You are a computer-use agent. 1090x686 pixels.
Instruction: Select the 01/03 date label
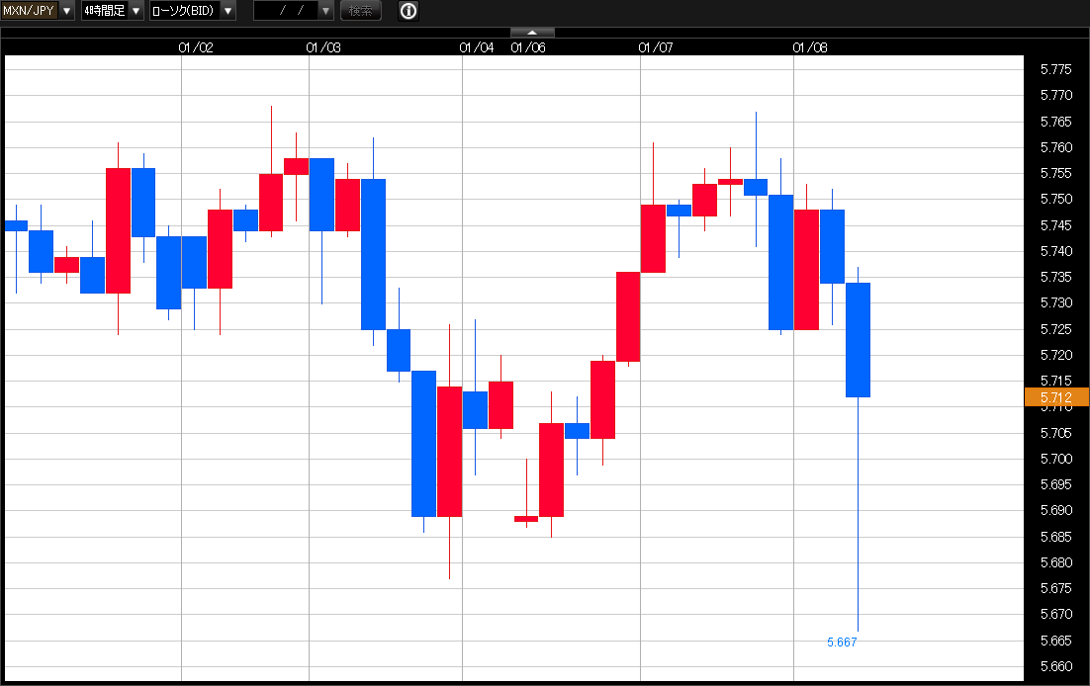point(323,47)
